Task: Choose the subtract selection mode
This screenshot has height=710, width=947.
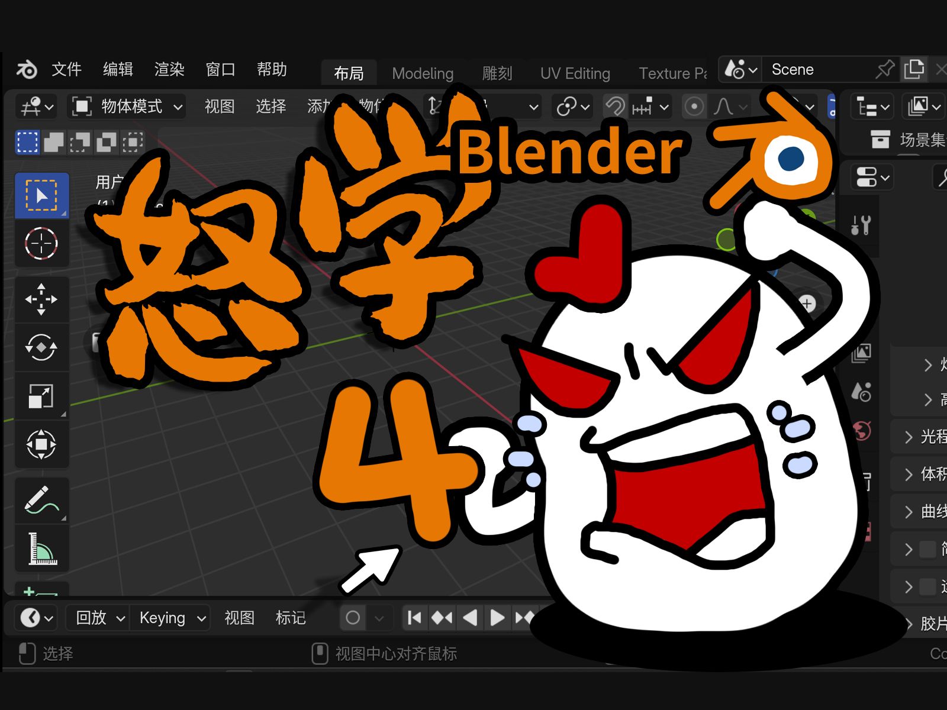Action: [x=80, y=143]
